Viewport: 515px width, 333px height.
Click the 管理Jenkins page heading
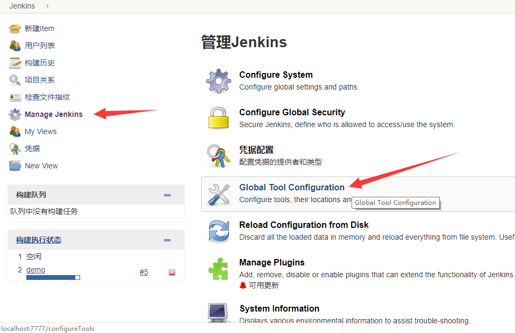pyautogui.click(x=244, y=42)
